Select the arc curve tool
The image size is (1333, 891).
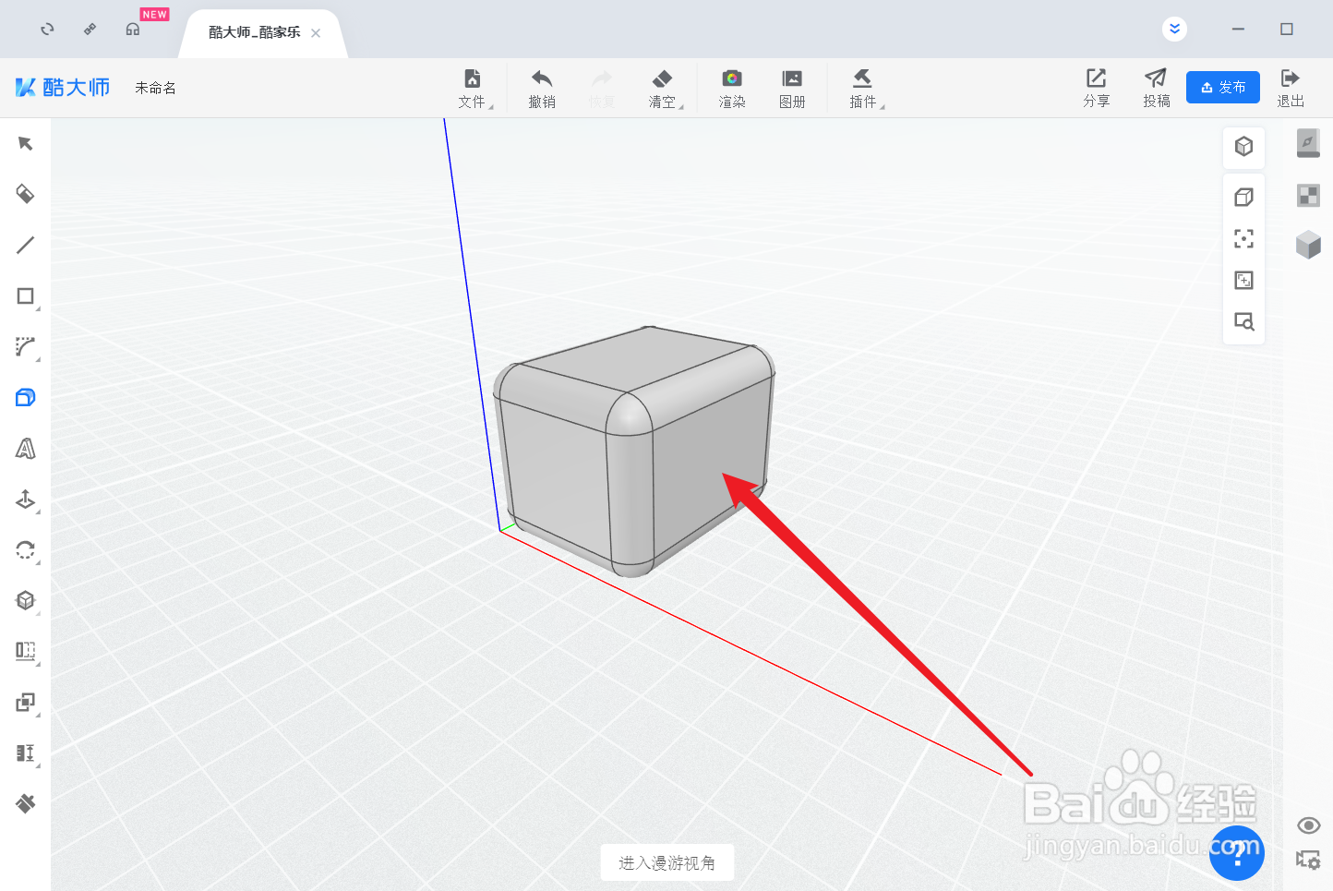pos(25,347)
